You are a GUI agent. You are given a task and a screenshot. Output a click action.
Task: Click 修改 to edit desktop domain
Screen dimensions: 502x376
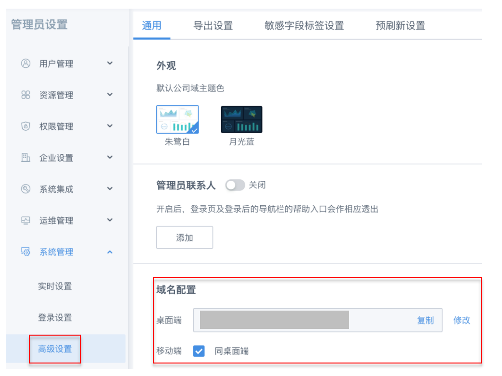tap(462, 320)
